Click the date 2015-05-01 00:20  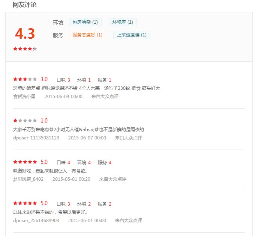pos(71,179)
